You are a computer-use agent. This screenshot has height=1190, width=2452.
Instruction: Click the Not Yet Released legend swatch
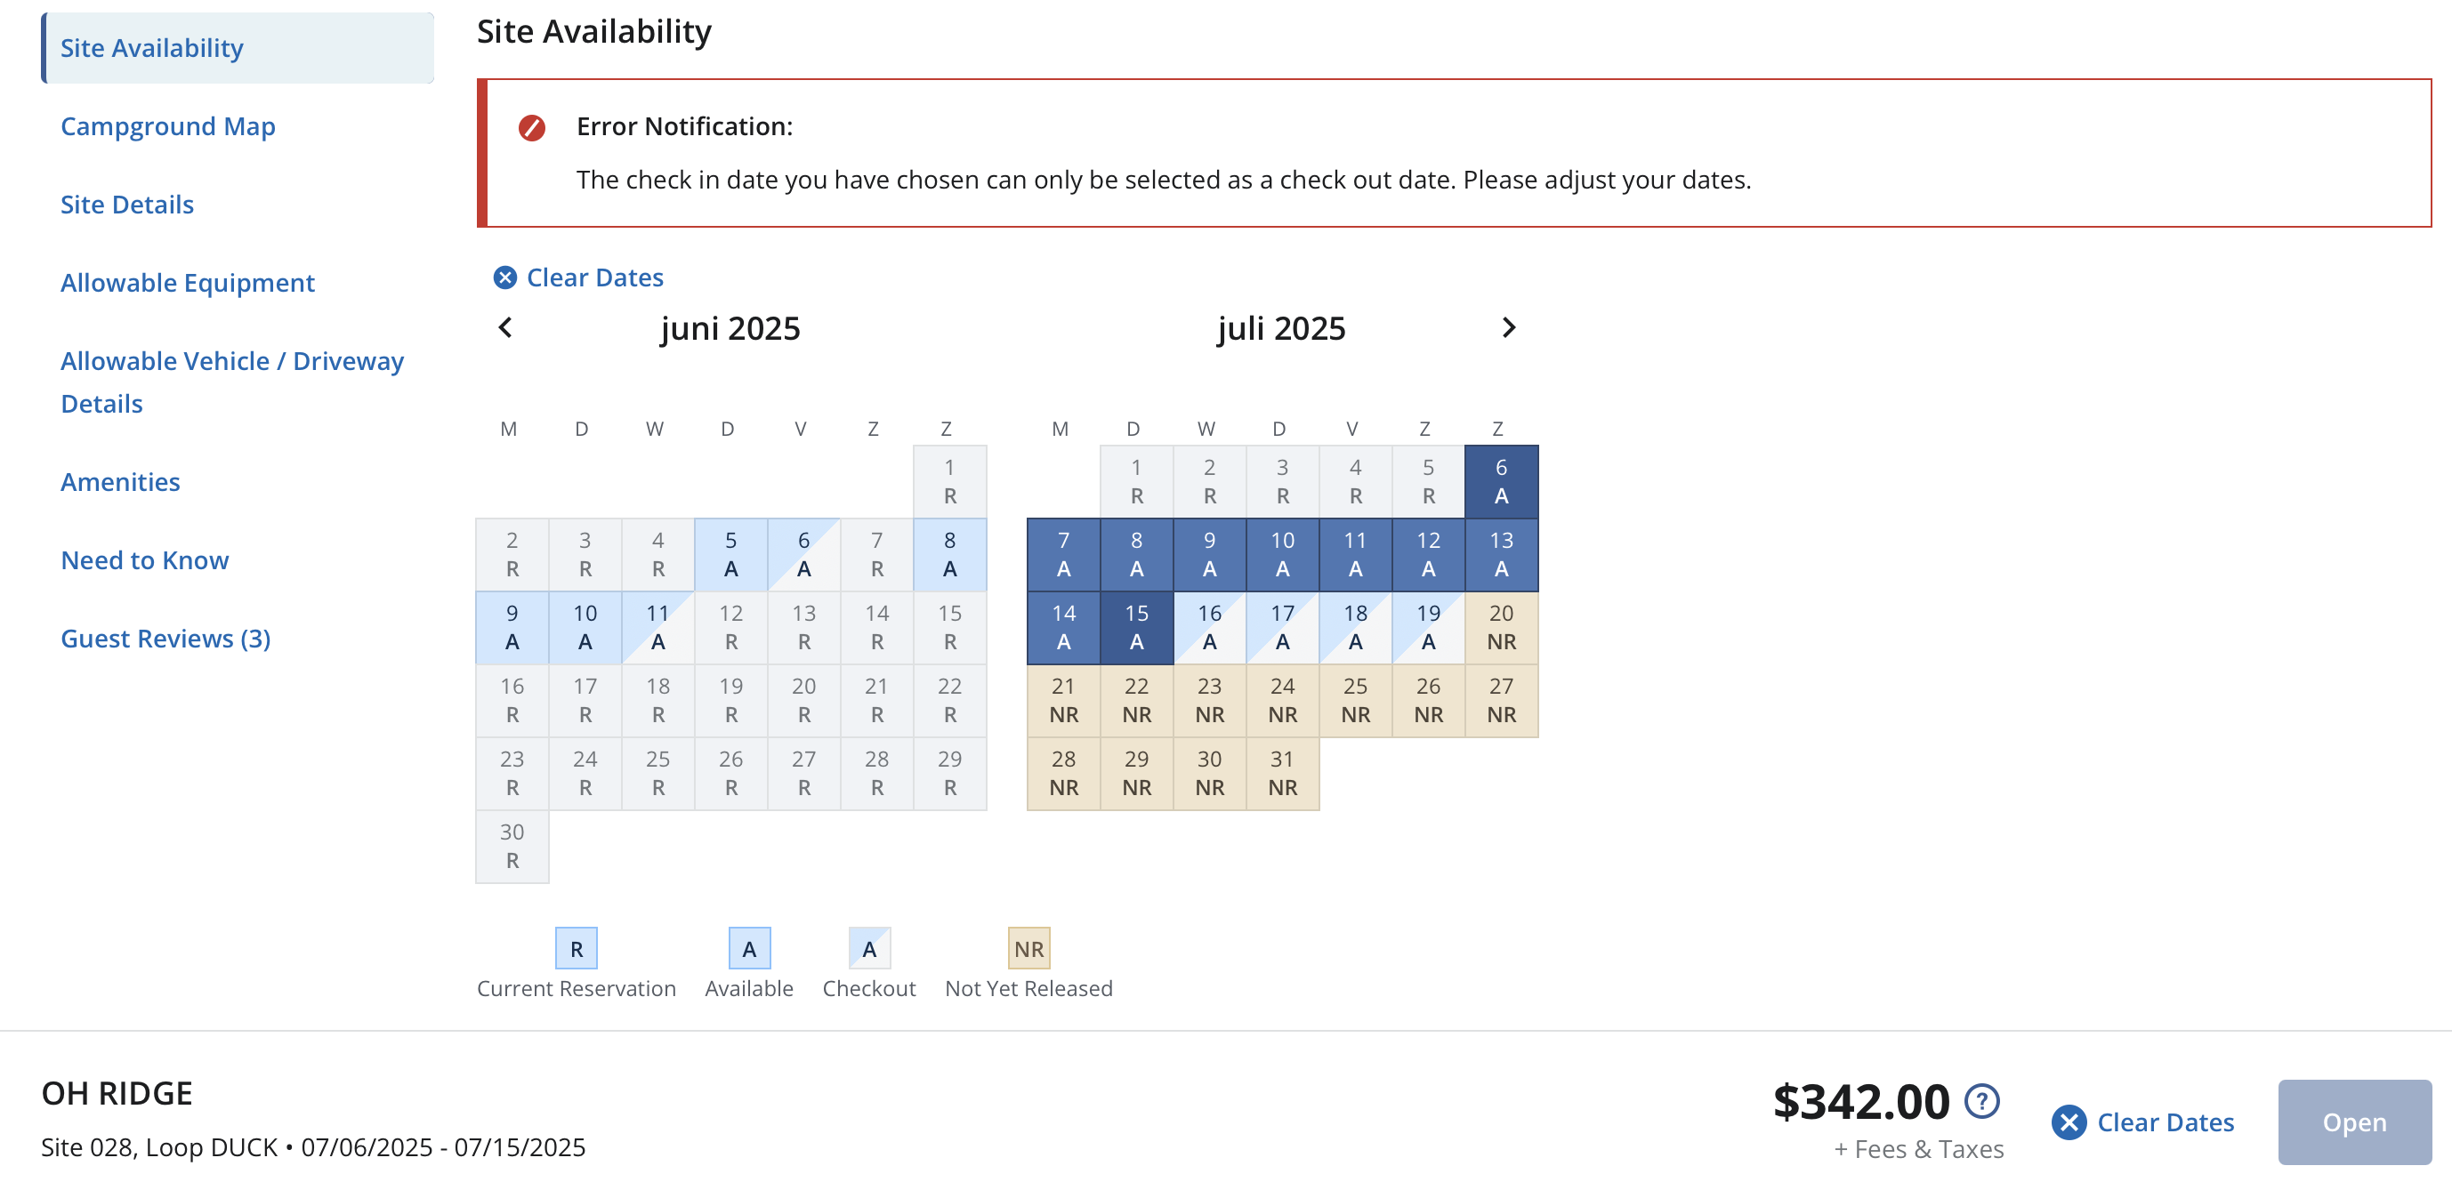1028,948
